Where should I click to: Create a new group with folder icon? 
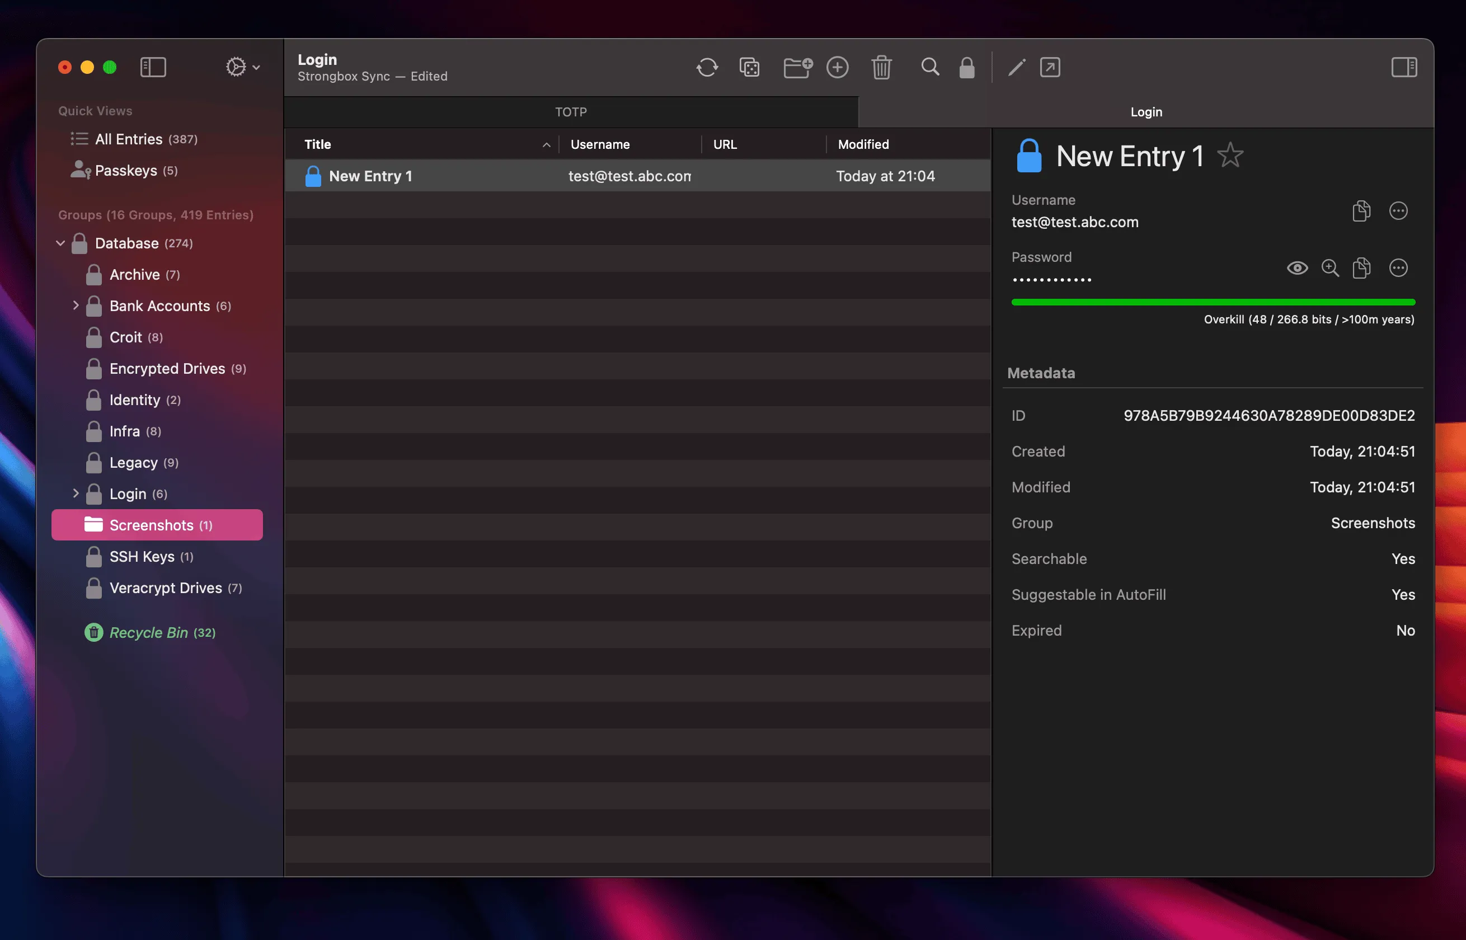click(797, 68)
